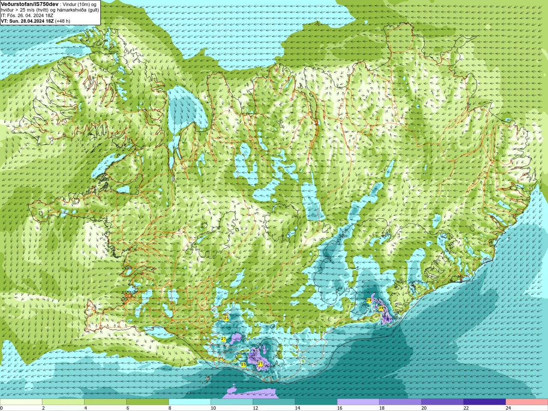Click the legend scale label '20'
548x411 pixels.
tap(424, 408)
